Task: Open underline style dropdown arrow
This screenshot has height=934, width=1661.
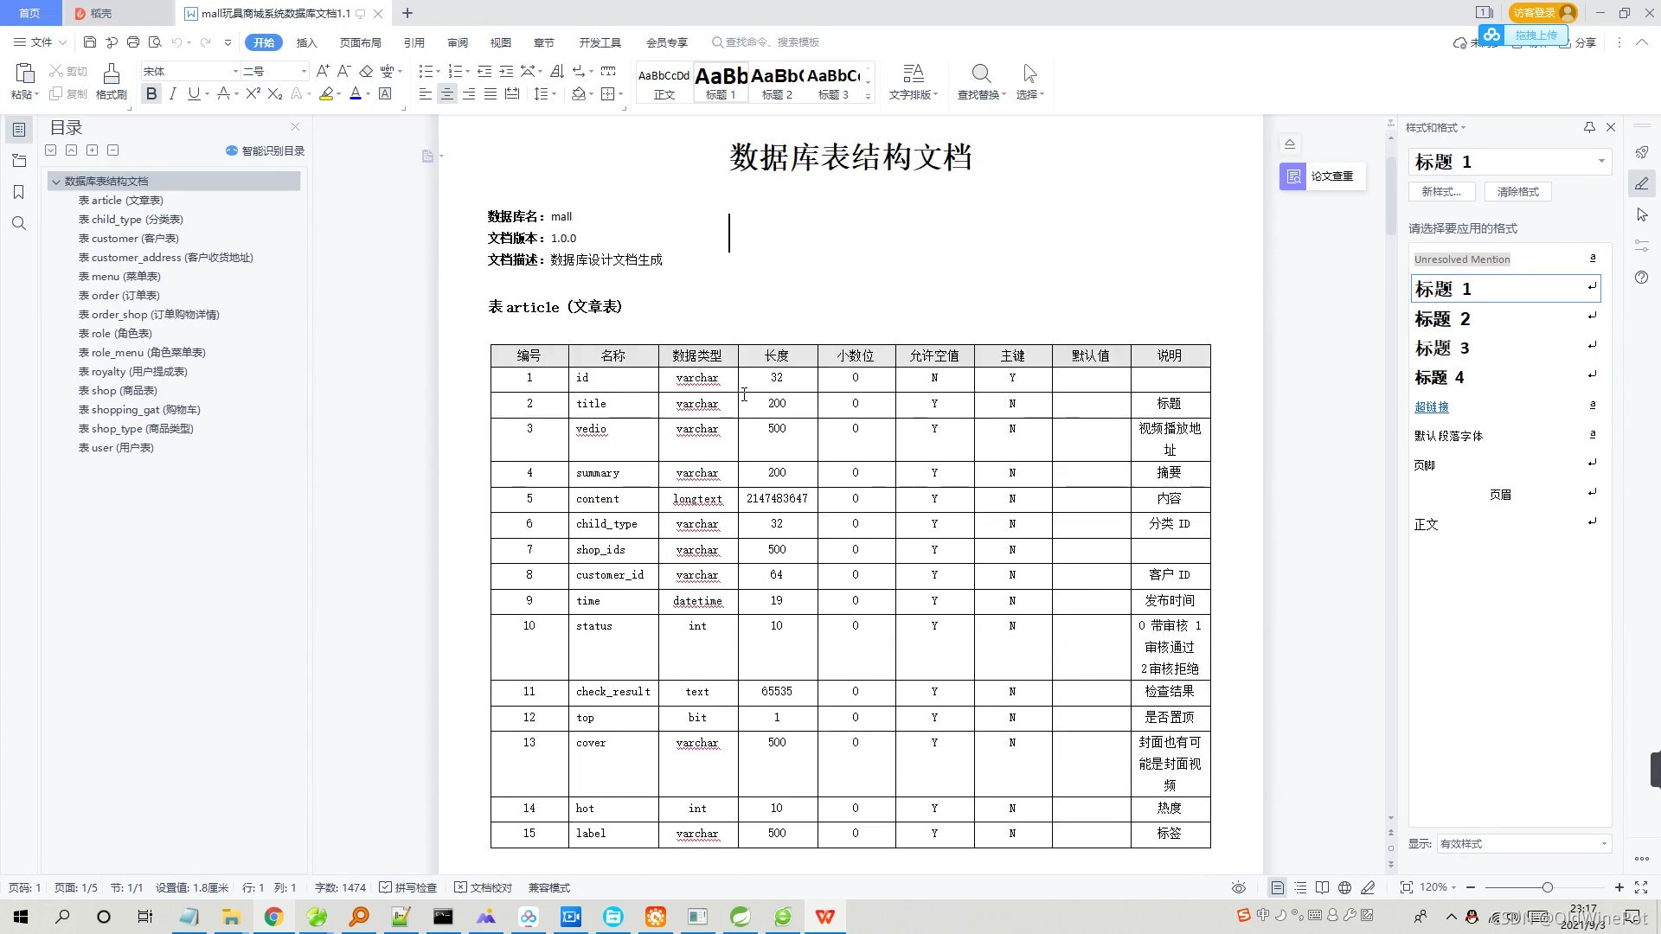Action: (x=208, y=94)
